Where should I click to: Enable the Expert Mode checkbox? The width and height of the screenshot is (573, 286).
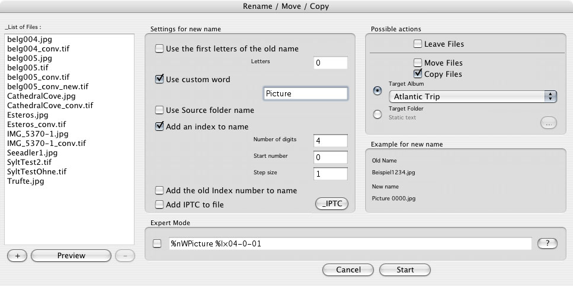tap(158, 243)
